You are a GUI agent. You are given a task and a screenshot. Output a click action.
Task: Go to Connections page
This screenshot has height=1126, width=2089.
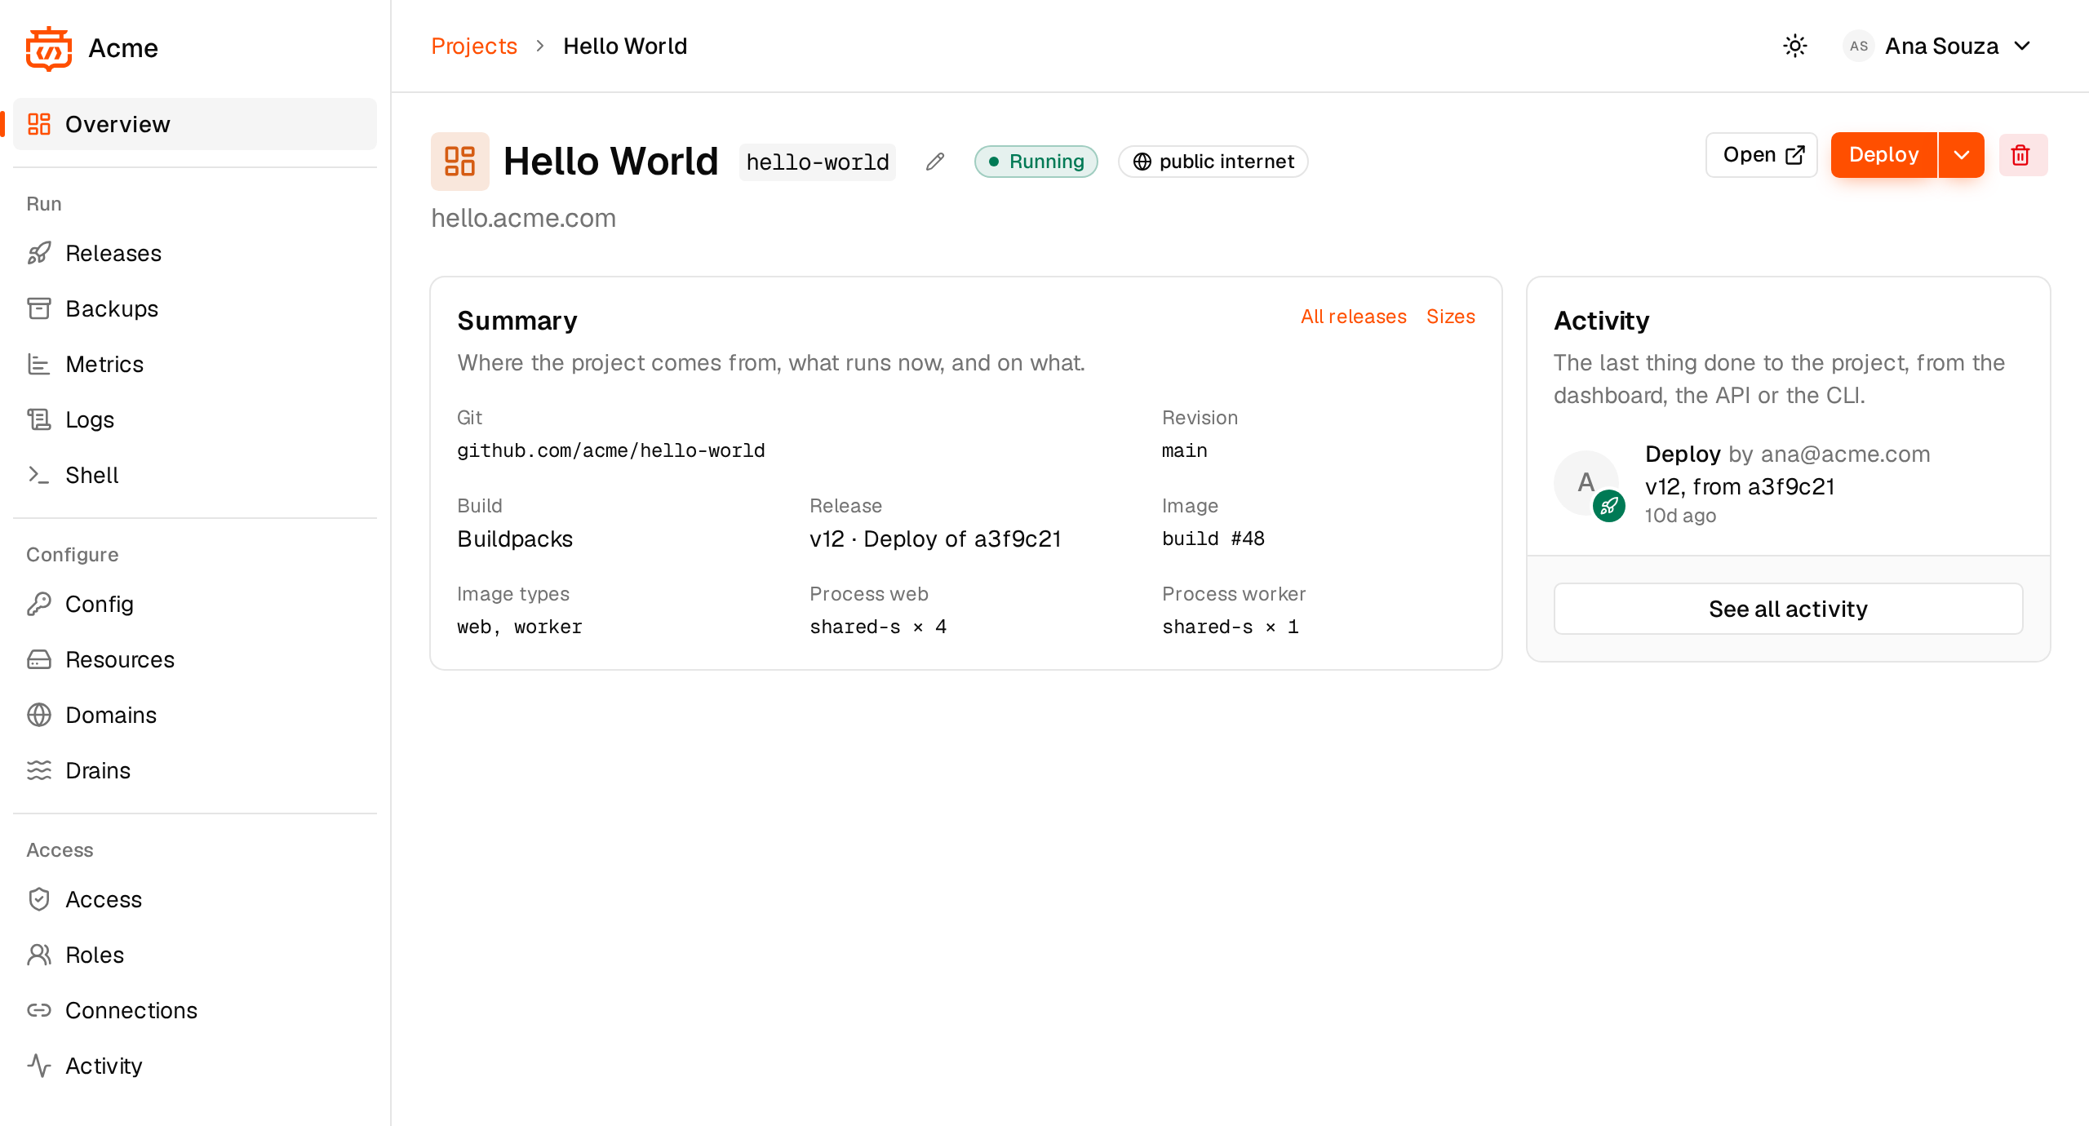(195, 1010)
